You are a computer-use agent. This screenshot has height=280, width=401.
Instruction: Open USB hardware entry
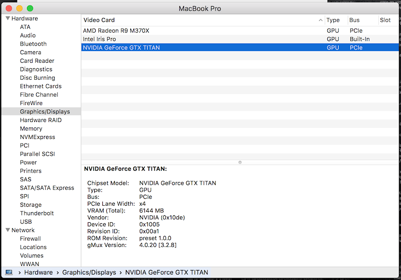coord(26,222)
